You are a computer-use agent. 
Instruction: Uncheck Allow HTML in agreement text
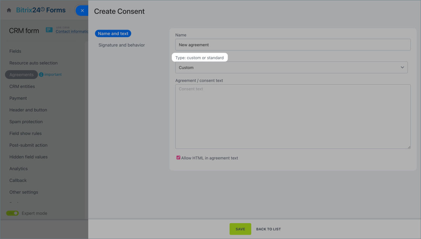(178, 158)
